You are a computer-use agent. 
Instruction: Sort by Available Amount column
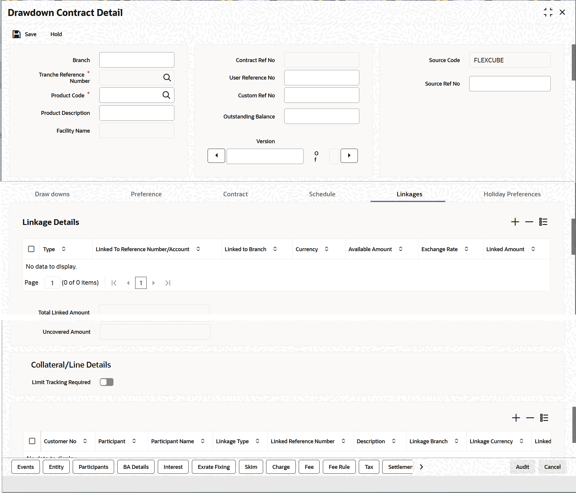pyautogui.click(x=401, y=249)
